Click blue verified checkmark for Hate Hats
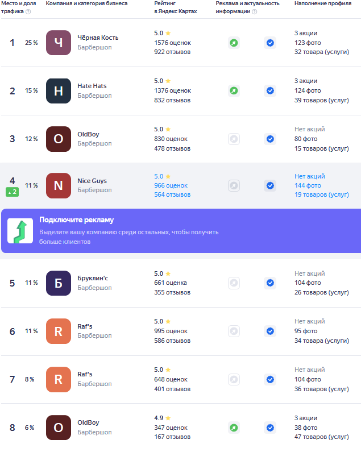The image size is (361, 452). (270, 90)
